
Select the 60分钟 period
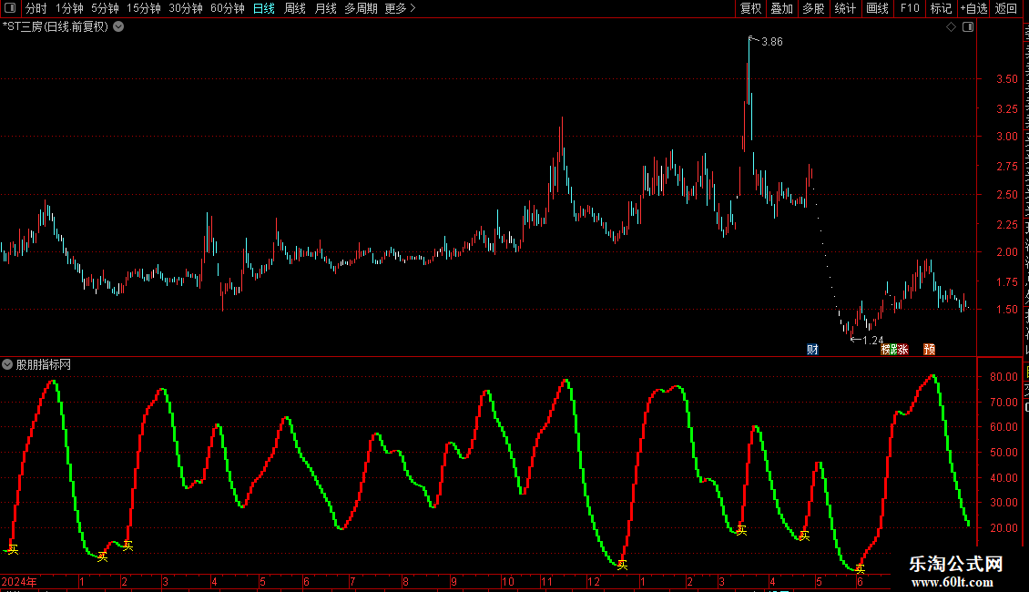pyautogui.click(x=228, y=8)
